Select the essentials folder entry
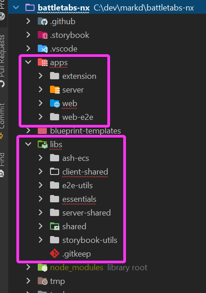This screenshot has width=206, height=293. pyautogui.click(x=73, y=199)
